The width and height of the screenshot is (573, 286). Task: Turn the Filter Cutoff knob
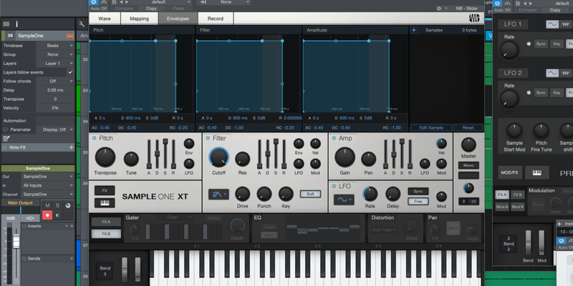(219, 157)
